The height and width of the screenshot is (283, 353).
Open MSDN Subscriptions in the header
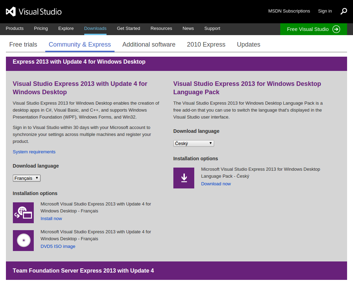(x=289, y=11)
